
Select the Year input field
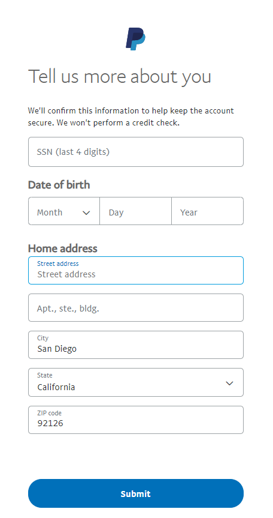click(208, 211)
